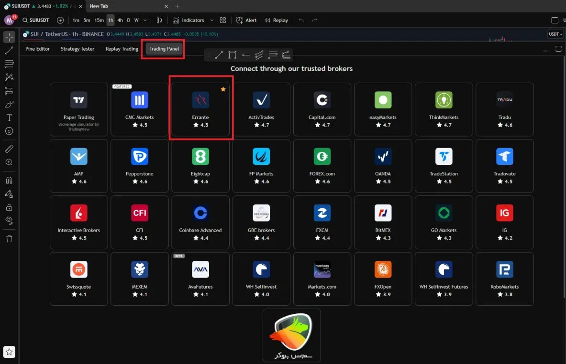Select horizontal line tool in floating toolbar
566x364 pixels.
(246, 55)
